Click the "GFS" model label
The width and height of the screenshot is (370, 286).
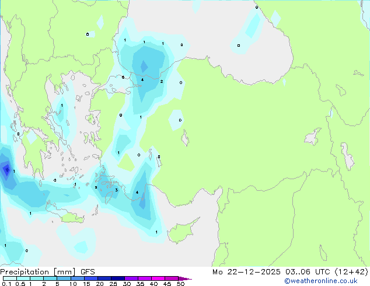tap(88, 272)
